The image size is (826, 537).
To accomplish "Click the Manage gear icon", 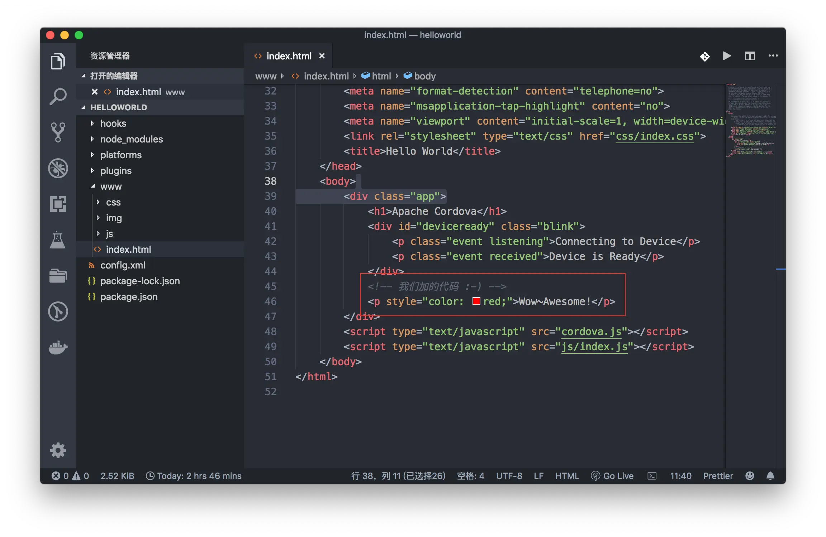I will (58, 450).
